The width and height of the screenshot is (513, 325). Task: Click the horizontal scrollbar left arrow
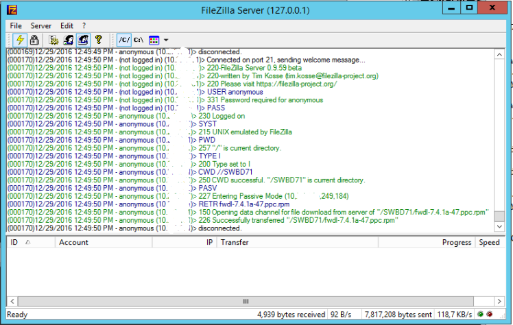(x=12, y=301)
